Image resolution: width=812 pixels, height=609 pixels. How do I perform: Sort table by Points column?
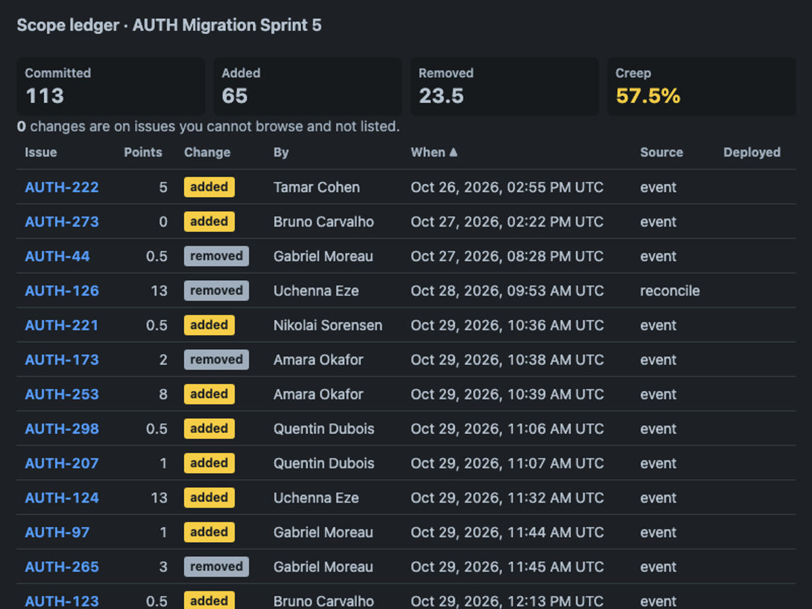pos(143,152)
